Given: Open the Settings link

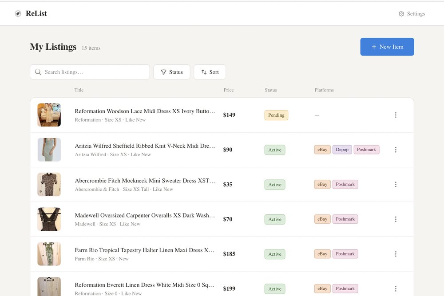Looking at the screenshot, I should pyautogui.click(x=412, y=14).
